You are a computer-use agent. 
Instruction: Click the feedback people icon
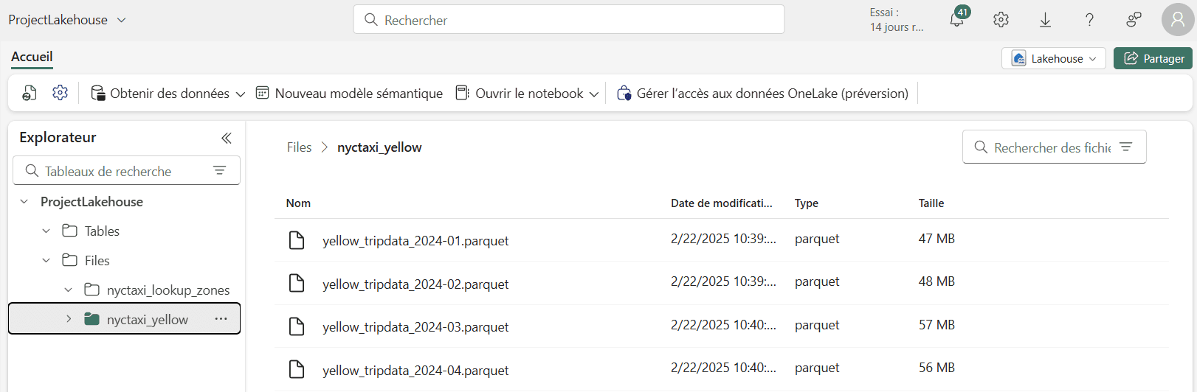[1134, 20]
